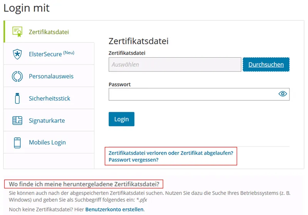
Task: Select the Zertifikatsdatei login tab
Action: (49, 32)
